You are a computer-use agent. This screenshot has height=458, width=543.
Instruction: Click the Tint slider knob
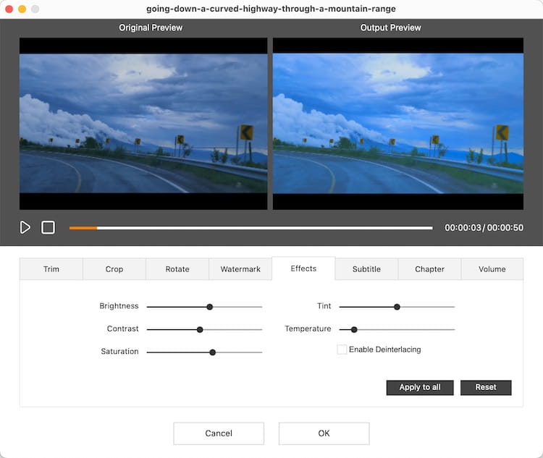point(397,307)
